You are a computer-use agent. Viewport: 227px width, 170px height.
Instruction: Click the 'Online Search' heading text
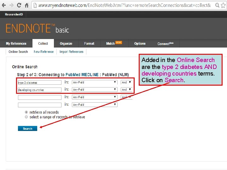25,67
